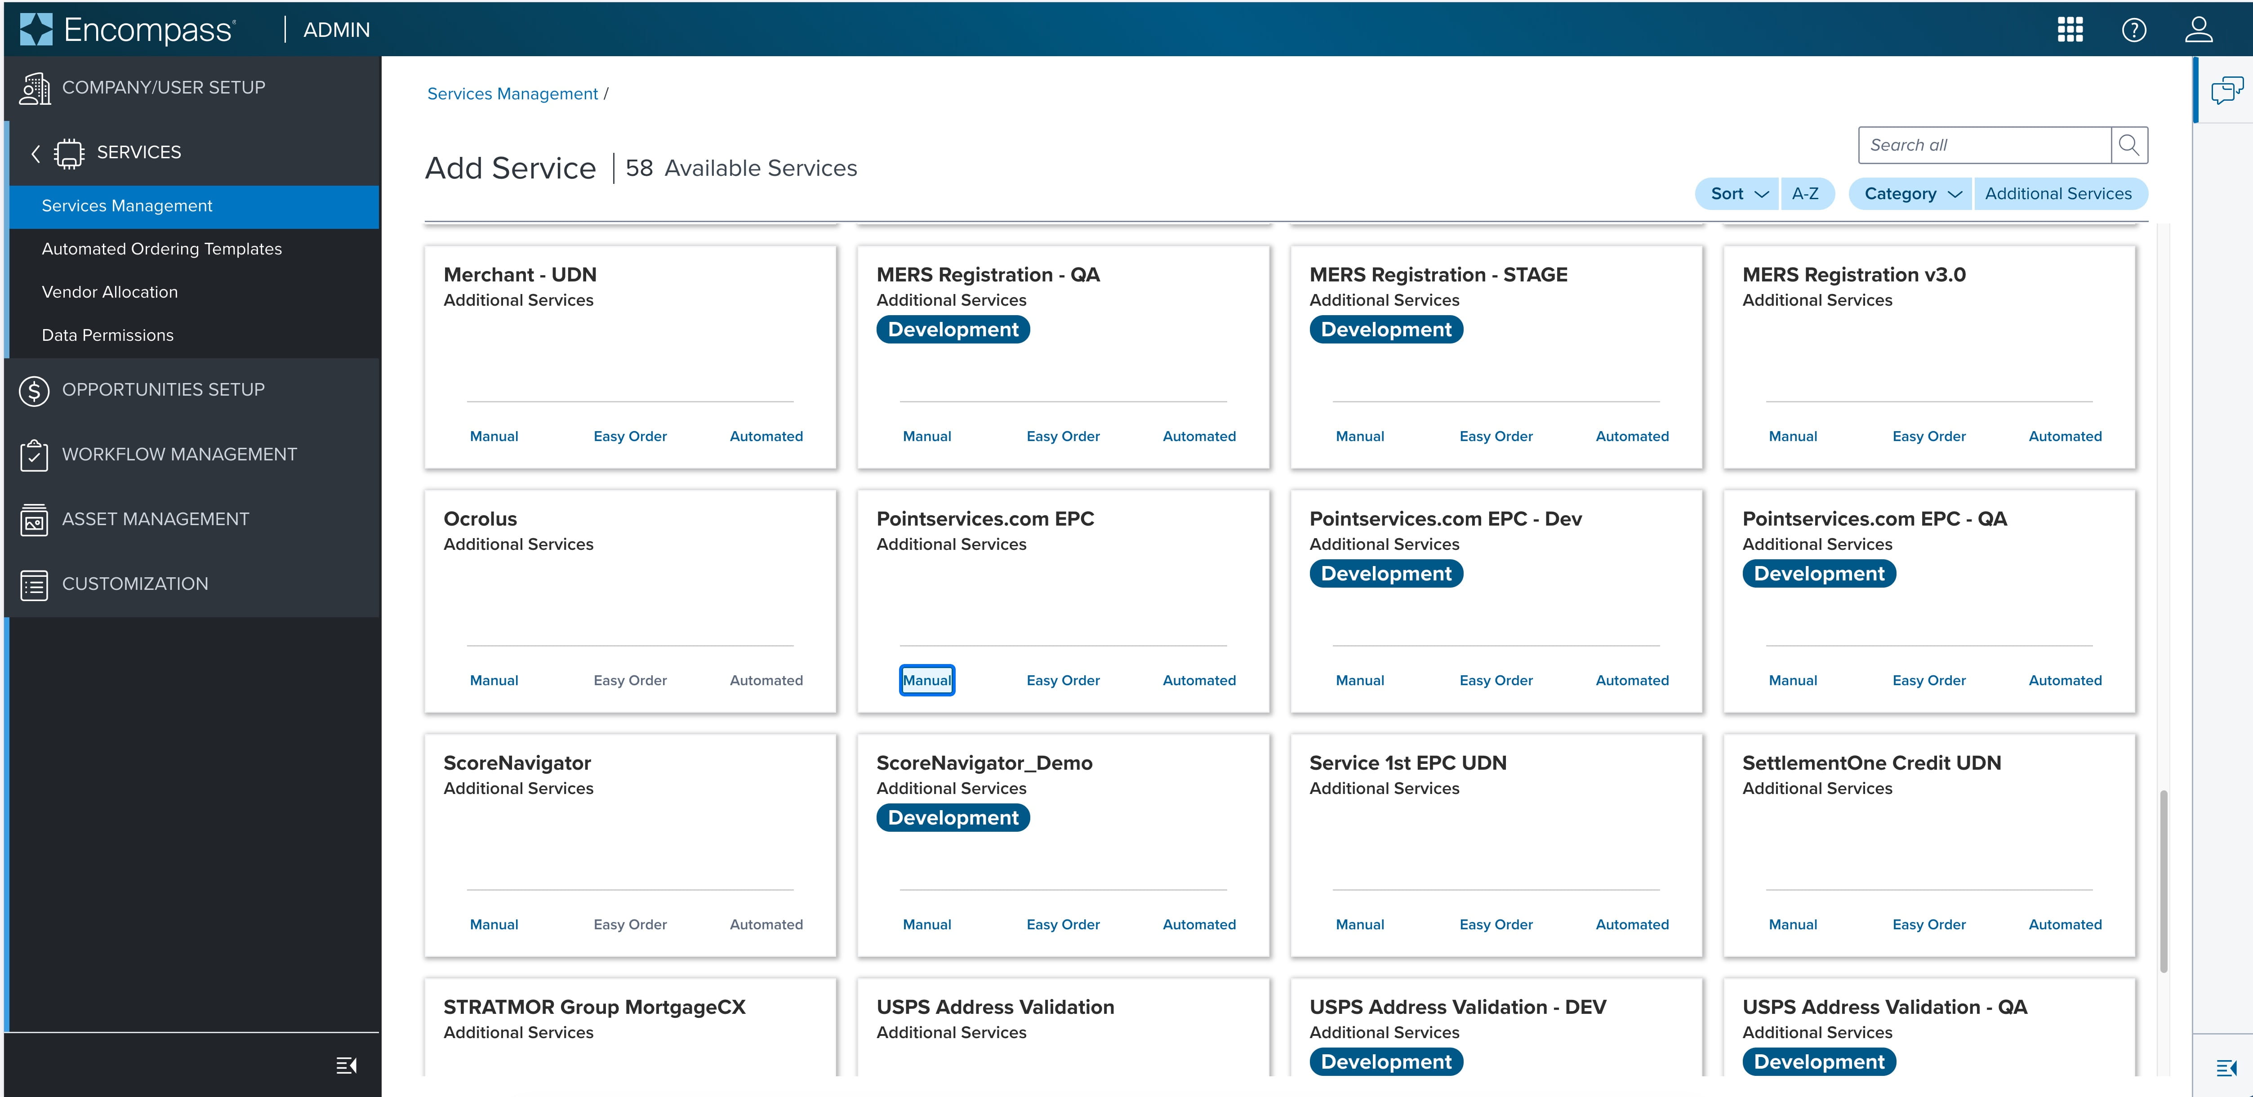This screenshot has height=1097, width=2253.
Task: Select Automated Ordering Templates in sidebar
Action: 161,249
